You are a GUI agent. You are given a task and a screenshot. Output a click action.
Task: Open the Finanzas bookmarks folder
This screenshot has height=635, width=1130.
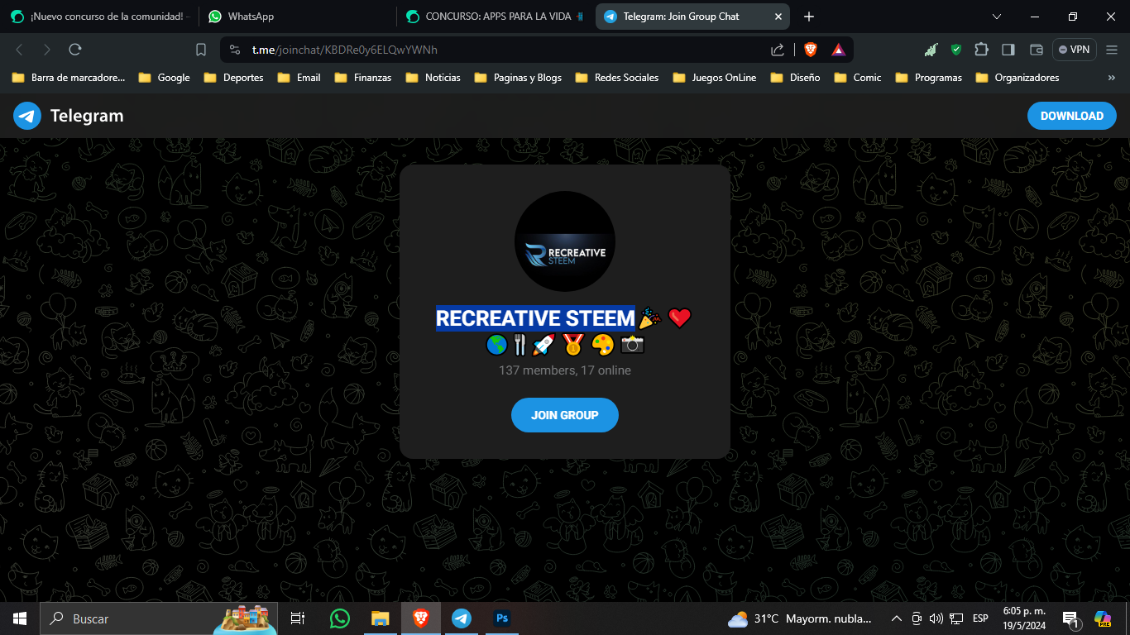point(363,78)
